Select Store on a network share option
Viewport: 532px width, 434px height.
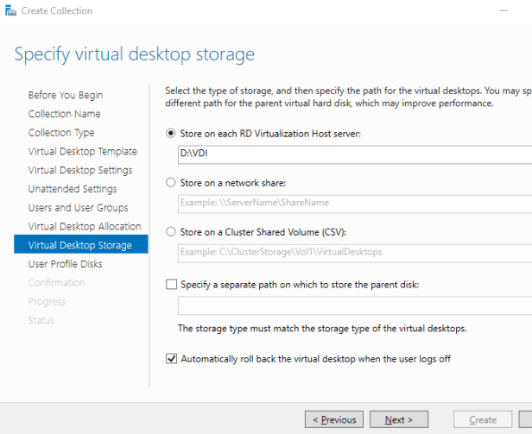pos(170,182)
